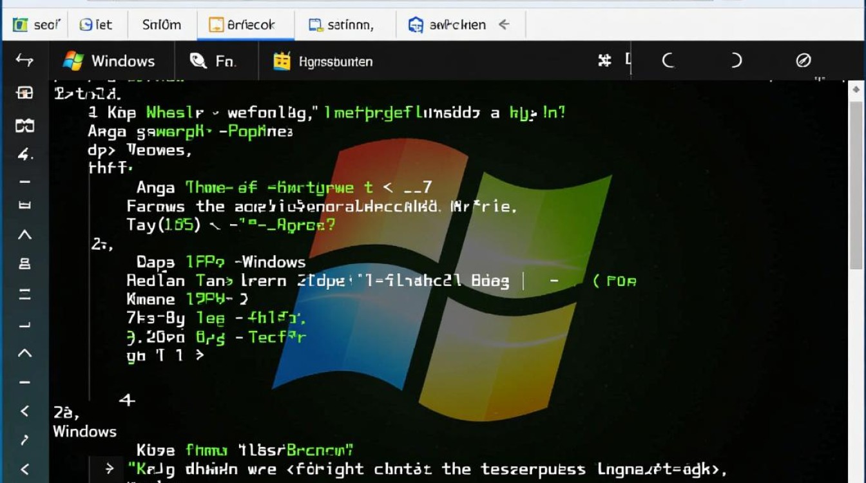Click the vertical scrollbar thumb
866x483 pixels.
click(856, 187)
